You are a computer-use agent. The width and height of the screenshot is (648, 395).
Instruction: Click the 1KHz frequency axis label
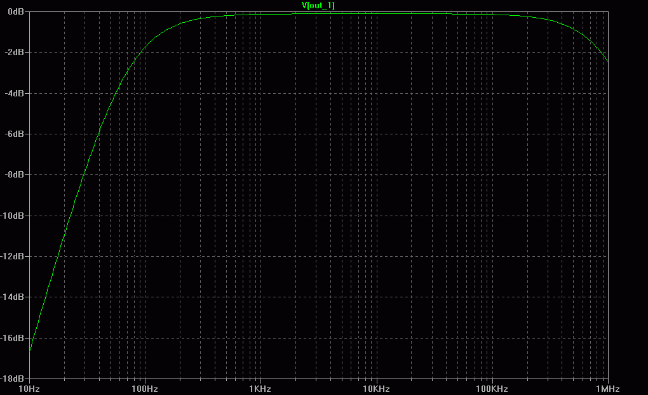260,389
